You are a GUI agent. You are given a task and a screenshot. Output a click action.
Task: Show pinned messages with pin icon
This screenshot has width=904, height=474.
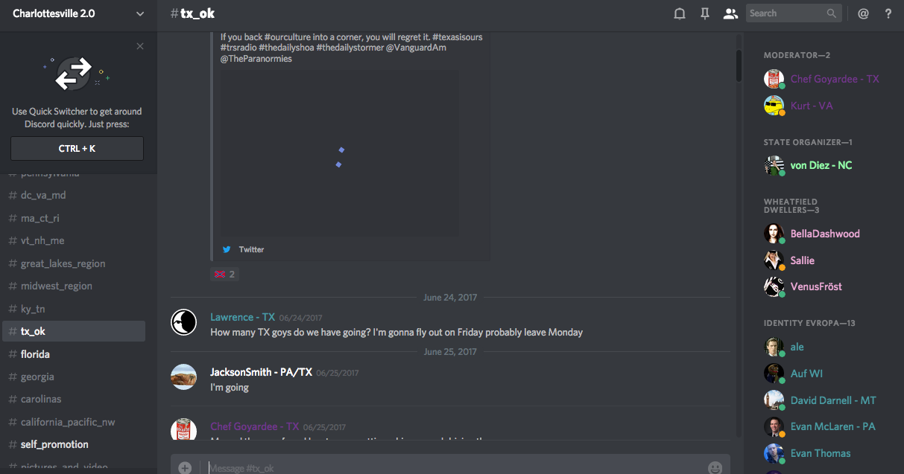(704, 13)
